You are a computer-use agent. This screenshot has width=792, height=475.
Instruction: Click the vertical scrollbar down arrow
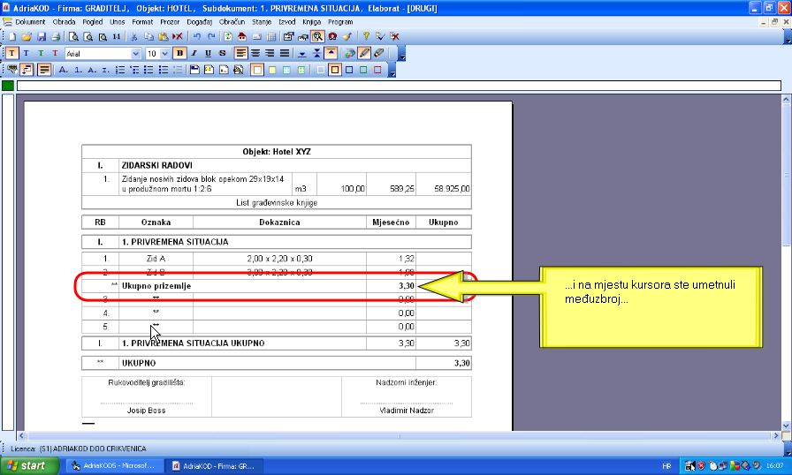[786, 426]
